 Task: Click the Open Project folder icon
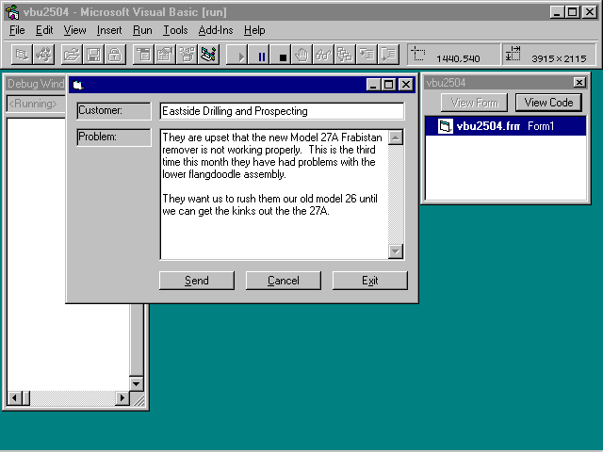click(x=72, y=56)
